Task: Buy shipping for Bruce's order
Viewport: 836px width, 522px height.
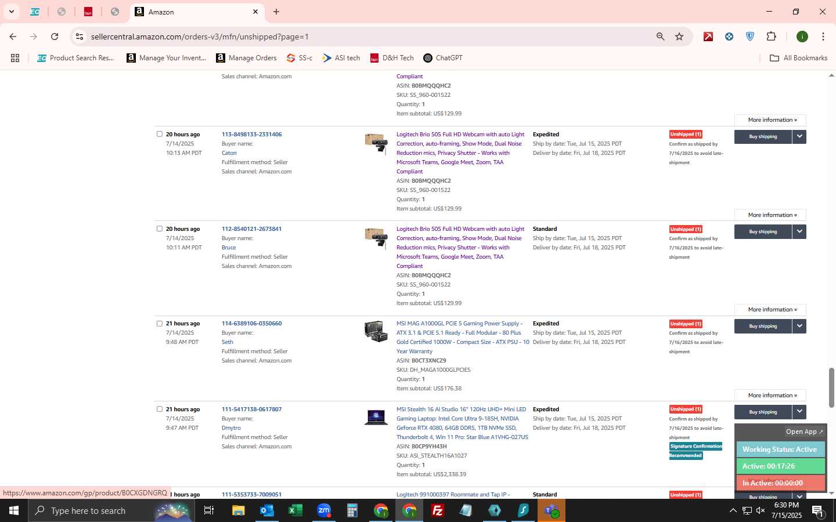Action: (763, 231)
